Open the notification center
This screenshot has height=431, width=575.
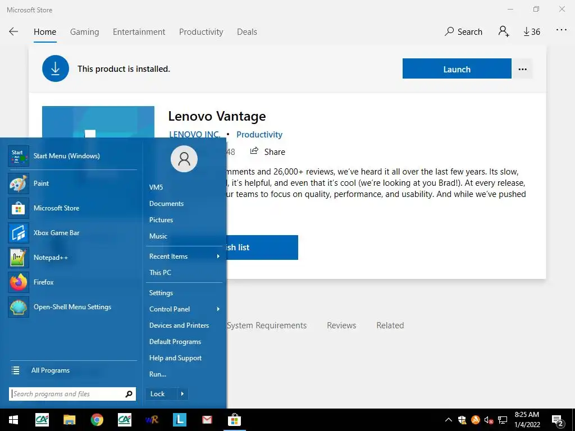click(558, 420)
